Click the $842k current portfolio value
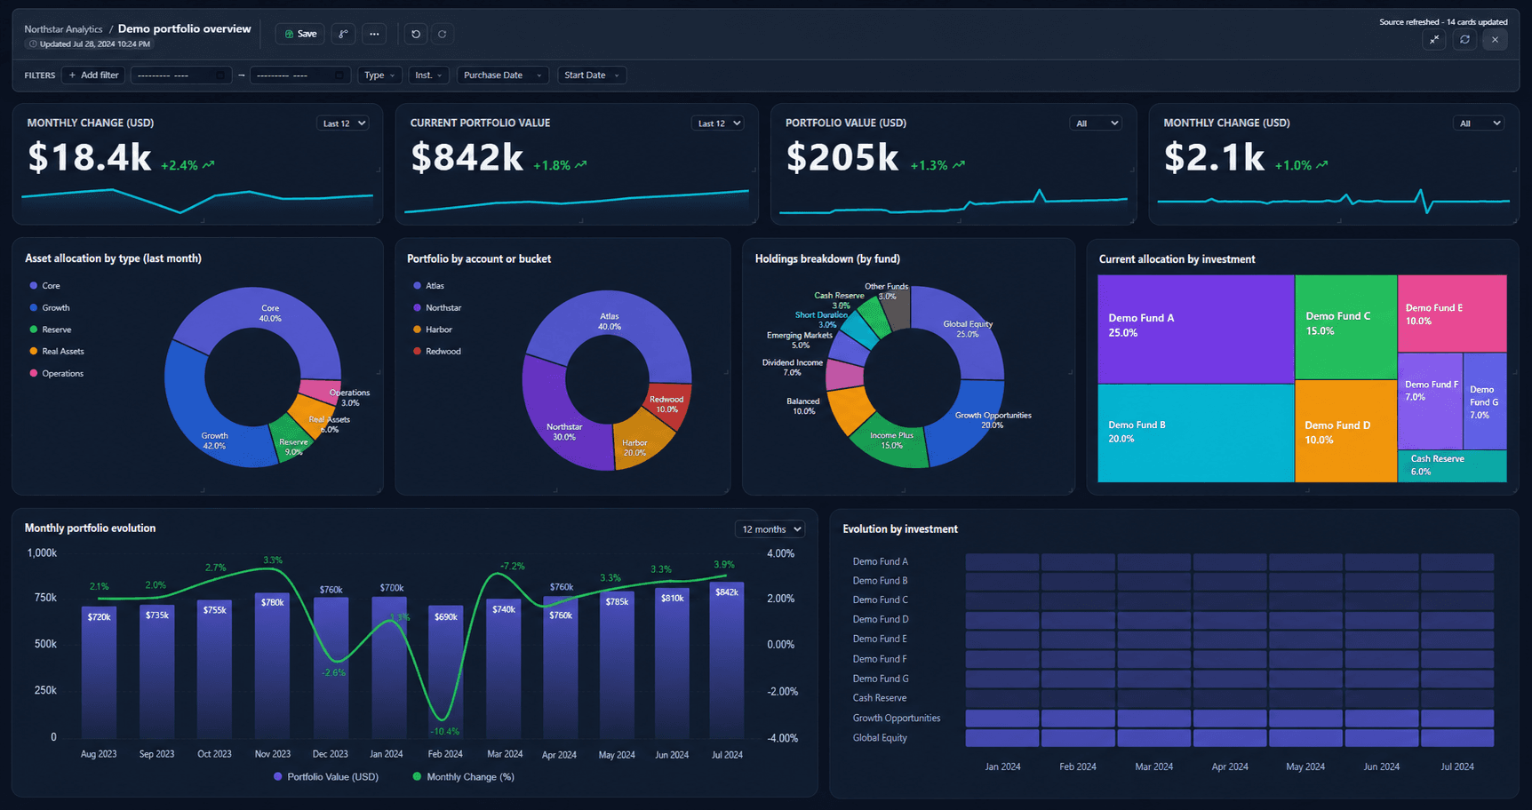The image size is (1532, 810). [x=467, y=158]
